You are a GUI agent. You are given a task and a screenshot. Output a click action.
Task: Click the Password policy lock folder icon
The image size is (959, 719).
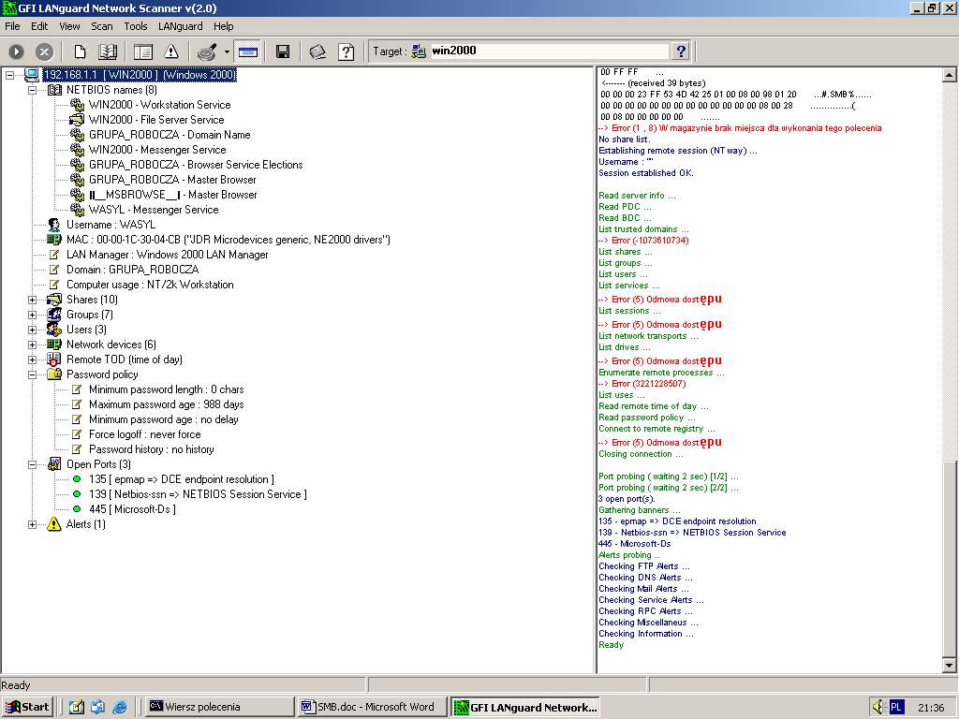click(54, 374)
